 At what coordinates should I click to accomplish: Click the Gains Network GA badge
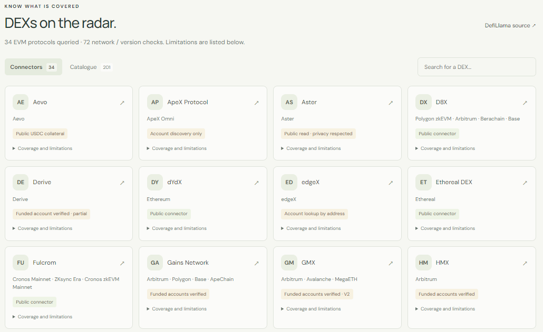(155, 263)
